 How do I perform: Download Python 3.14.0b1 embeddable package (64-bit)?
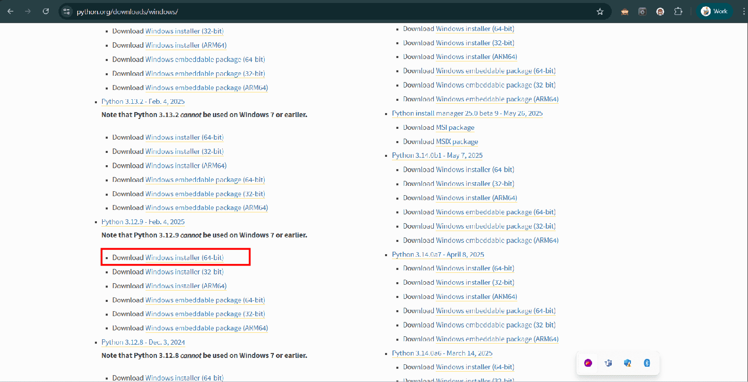pos(496,212)
